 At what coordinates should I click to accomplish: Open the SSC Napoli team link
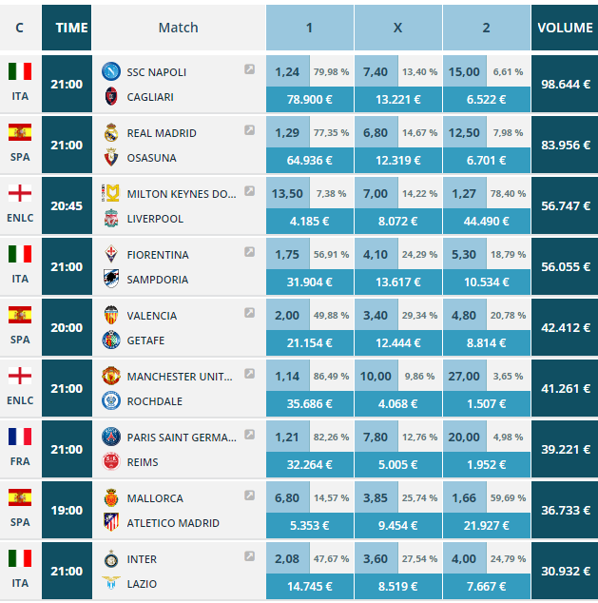[x=156, y=72]
